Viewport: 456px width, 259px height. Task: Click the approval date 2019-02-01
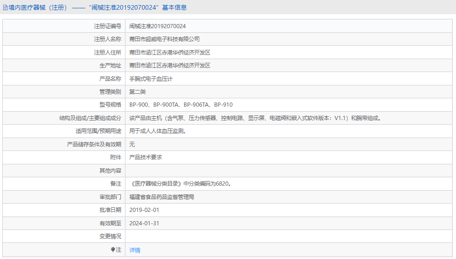[x=144, y=210]
